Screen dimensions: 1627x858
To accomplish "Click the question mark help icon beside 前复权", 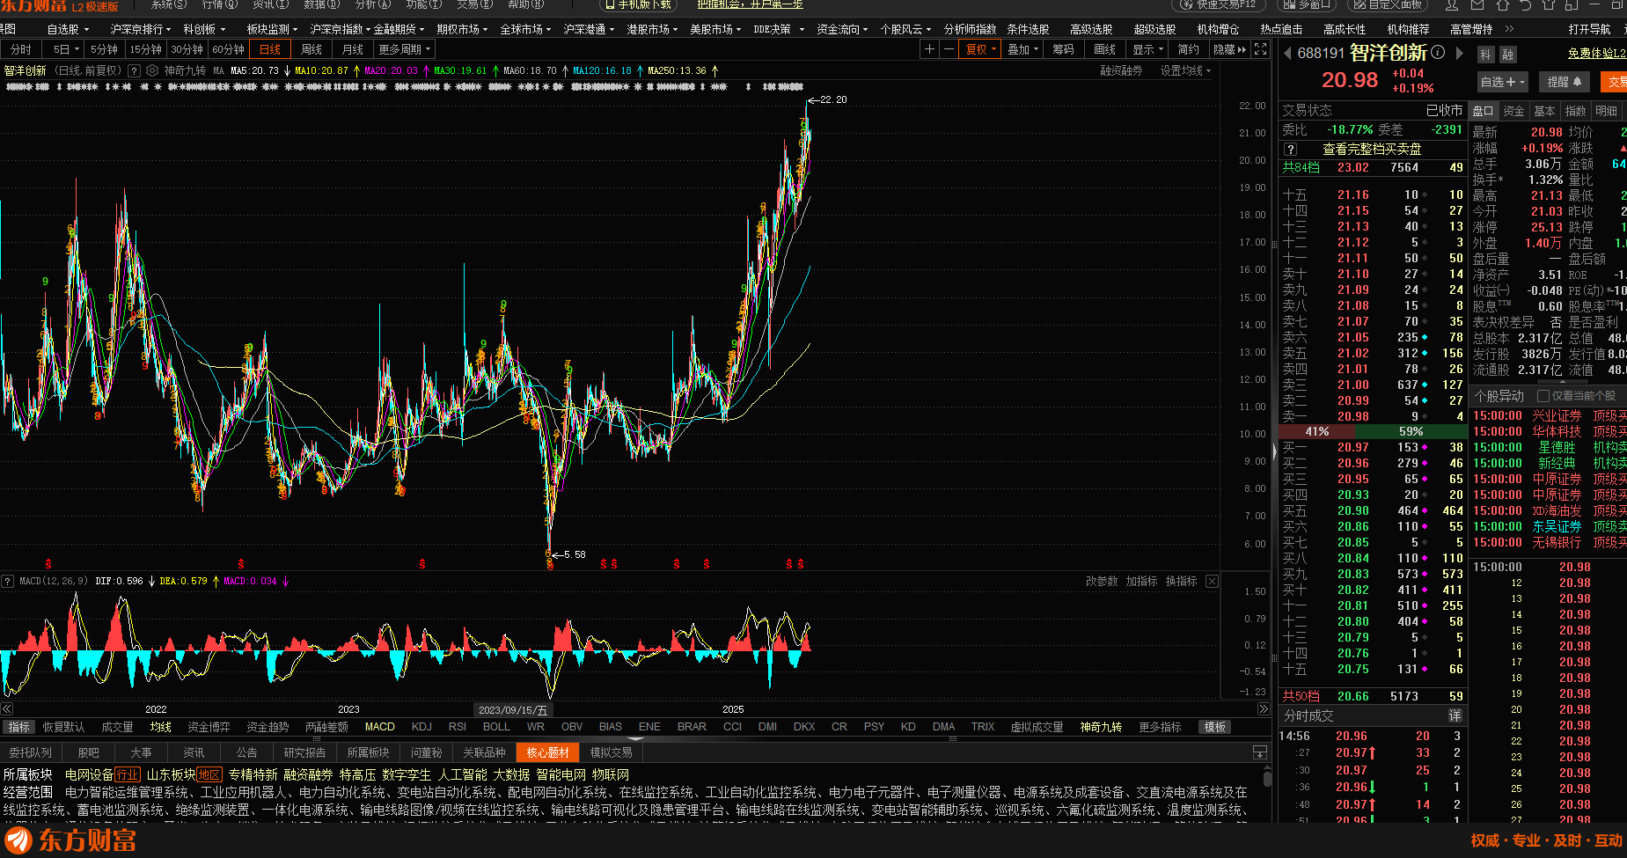I will 134,70.
